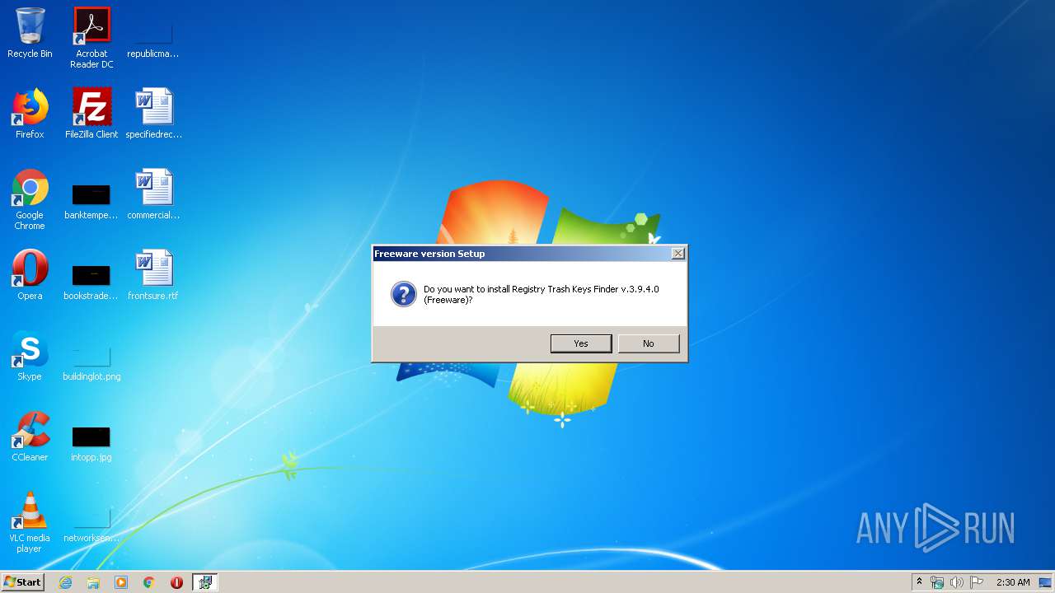The width and height of the screenshot is (1055, 593).
Task: Select the banktempe... desktop file
Action: [x=91, y=201]
